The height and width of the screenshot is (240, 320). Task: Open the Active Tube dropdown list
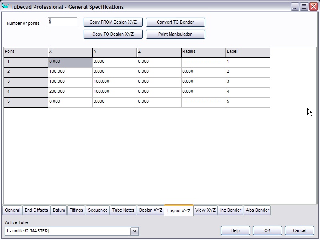click(x=134, y=231)
